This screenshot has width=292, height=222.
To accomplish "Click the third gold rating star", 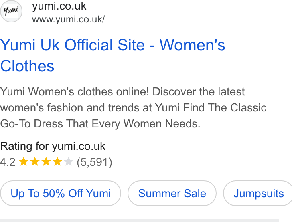I will [x=46, y=161].
